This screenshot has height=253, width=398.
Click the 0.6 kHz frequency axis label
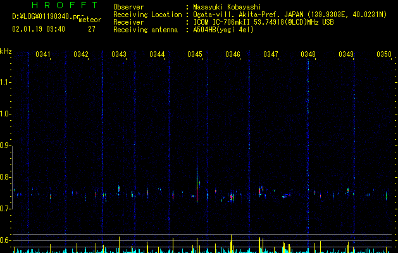(x=5, y=240)
